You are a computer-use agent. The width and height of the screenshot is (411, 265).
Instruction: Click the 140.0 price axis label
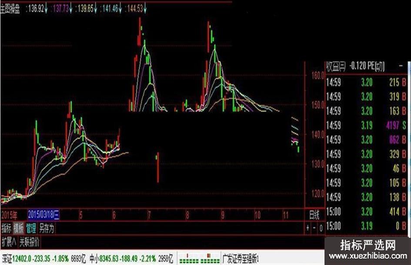pyautogui.click(x=317, y=134)
